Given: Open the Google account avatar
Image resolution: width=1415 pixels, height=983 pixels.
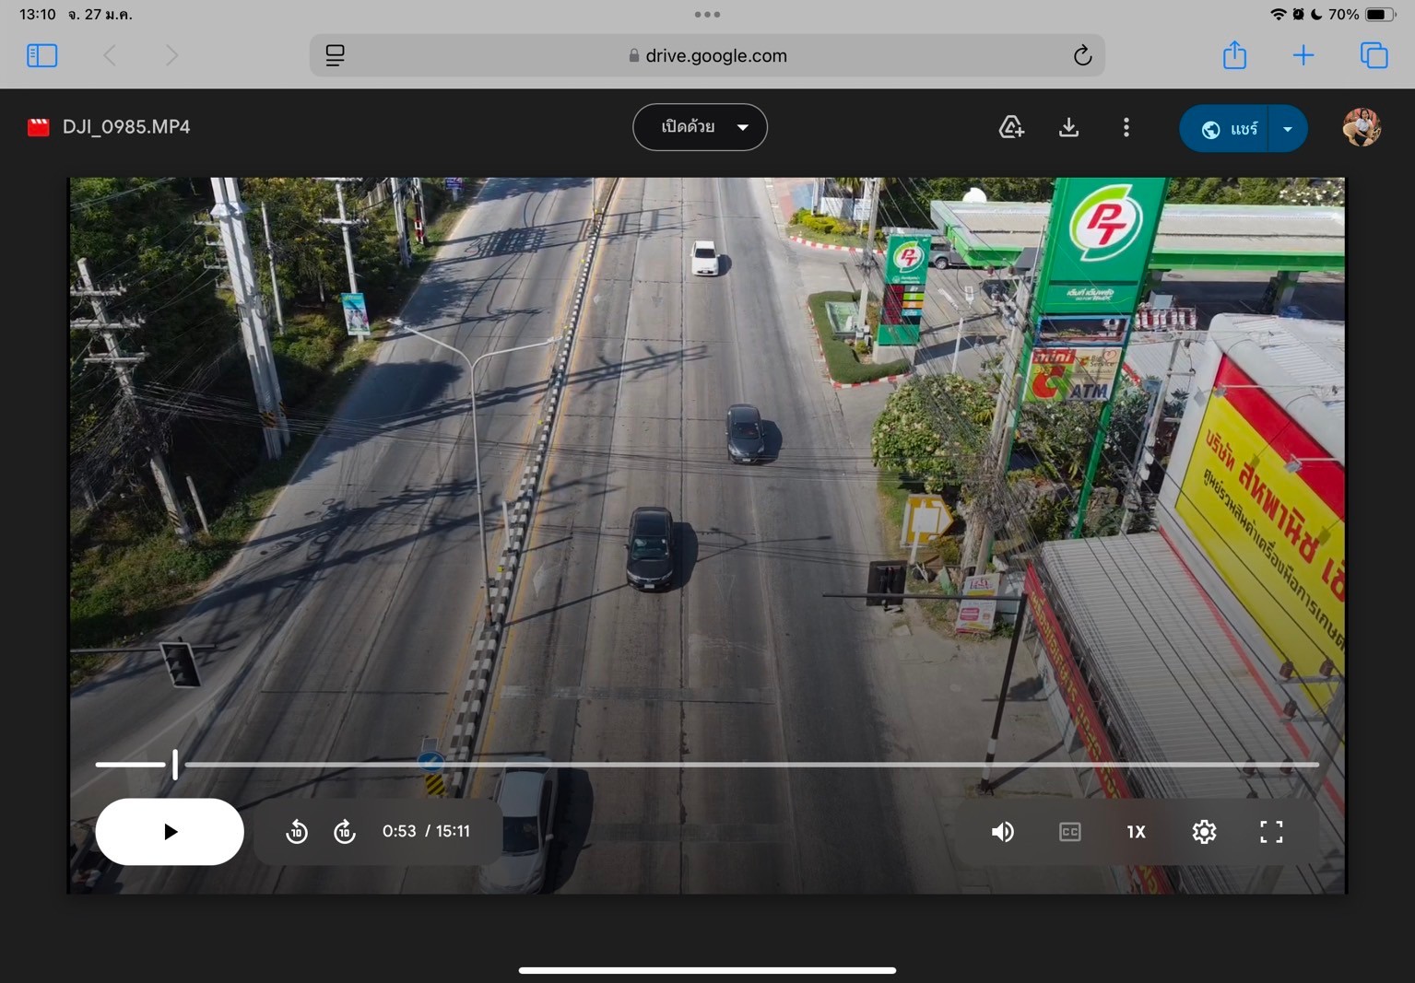Looking at the screenshot, I should pos(1361,127).
